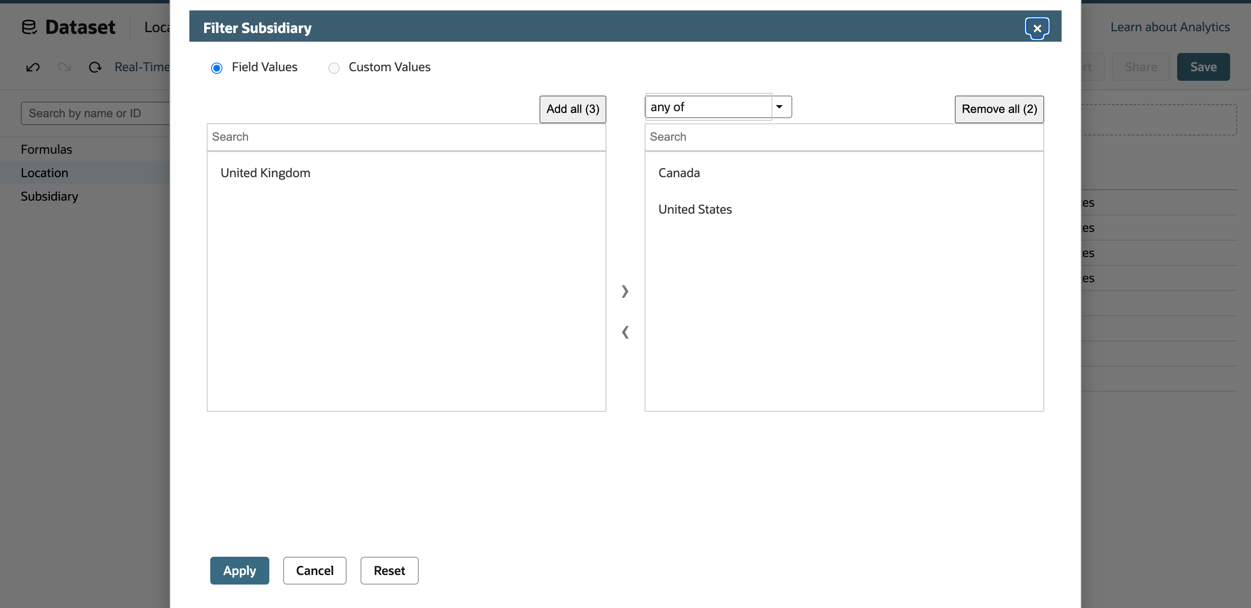Select the Field Values radio button
Viewport: 1251px width, 608px height.
(217, 67)
